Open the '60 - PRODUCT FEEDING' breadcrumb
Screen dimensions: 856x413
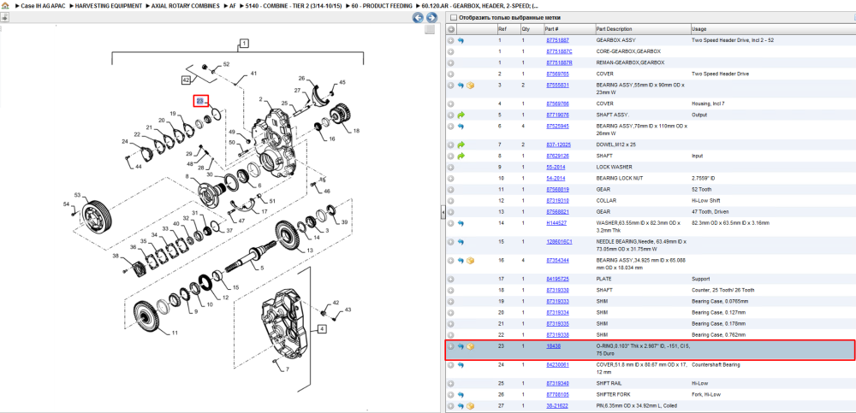382,5
